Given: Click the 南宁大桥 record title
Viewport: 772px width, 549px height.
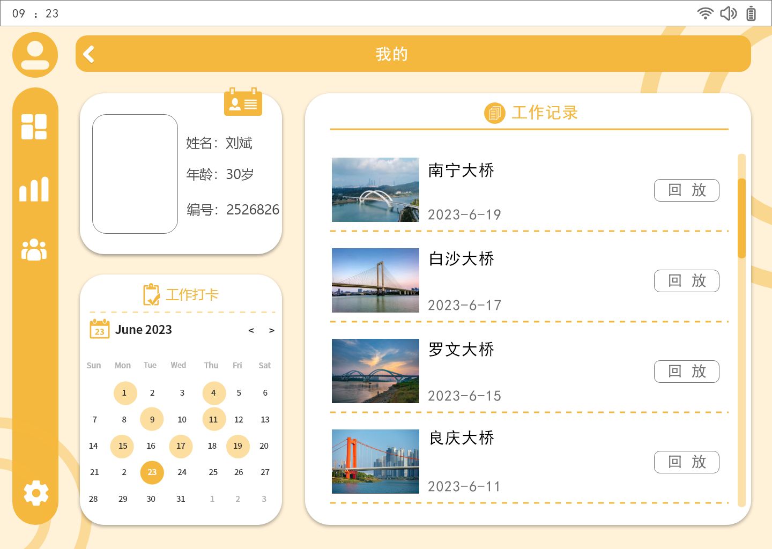Looking at the screenshot, I should (461, 170).
